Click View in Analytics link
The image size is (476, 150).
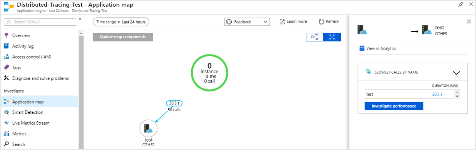coord(377,49)
